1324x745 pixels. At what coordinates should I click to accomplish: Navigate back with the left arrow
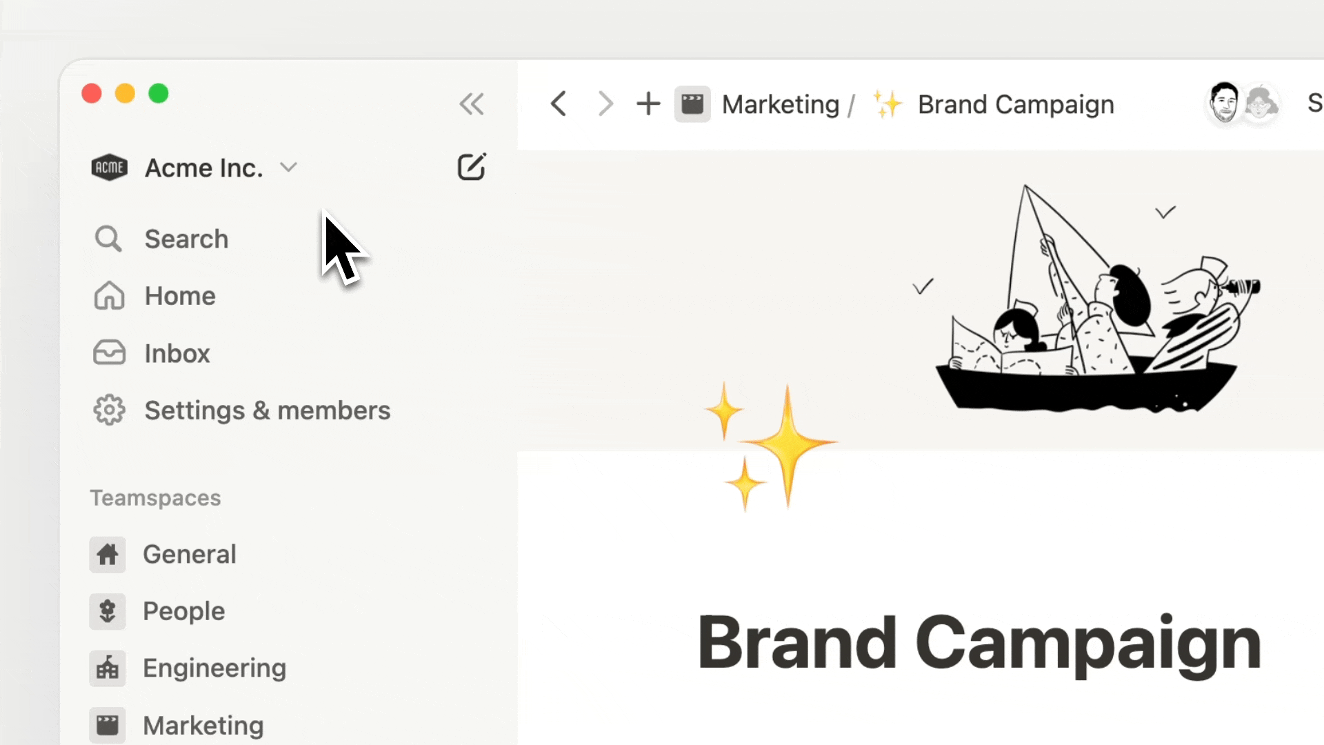coord(559,105)
